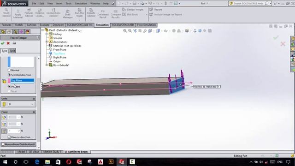The height and width of the screenshot is (166, 295).
Task: Switch to Split tab in Force/Torque
Action: (x=12, y=51)
